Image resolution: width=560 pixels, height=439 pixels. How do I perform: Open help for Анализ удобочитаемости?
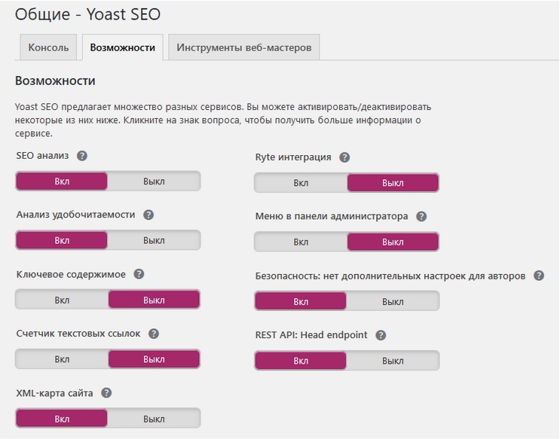[x=148, y=215]
